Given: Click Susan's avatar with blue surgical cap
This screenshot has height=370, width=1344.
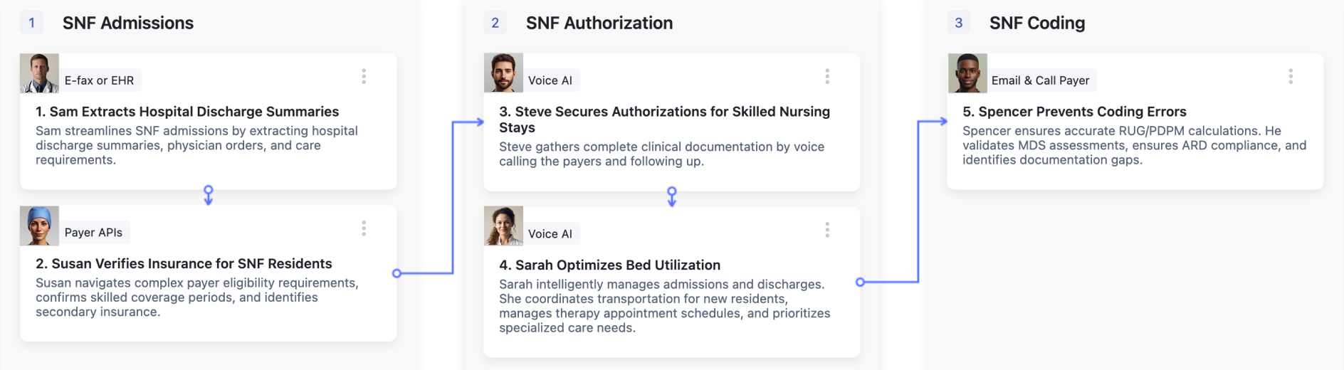Looking at the screenshot, I should (39, 226).
